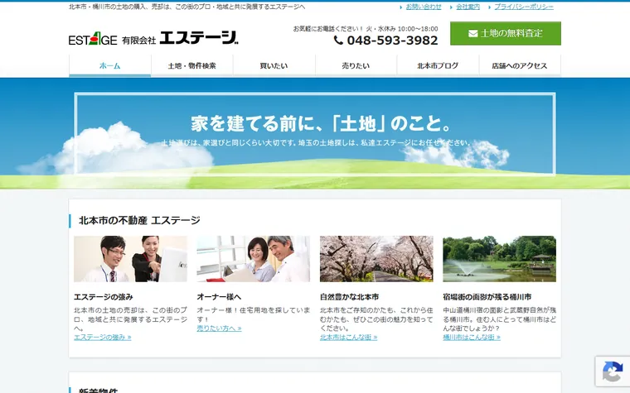Click the card title 自然豊かな北本市

tap(349, 297)
